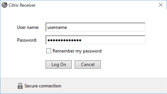
Task: Enable the Remember my password checkbox
Action: tap(49, 51)
